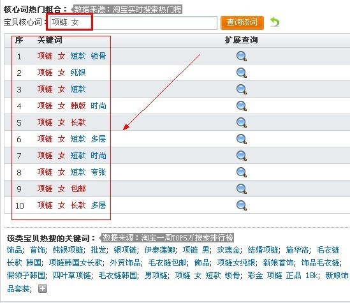Click magnifier icon for row 7
This screenshot has height=303, width=350.
242,156
